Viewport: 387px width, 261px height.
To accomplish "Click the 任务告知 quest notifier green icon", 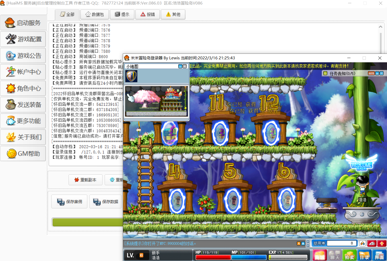I will [325, 73].
